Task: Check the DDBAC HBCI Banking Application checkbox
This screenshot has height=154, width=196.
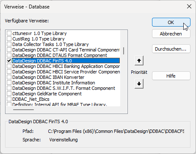Action: point(9,66)
